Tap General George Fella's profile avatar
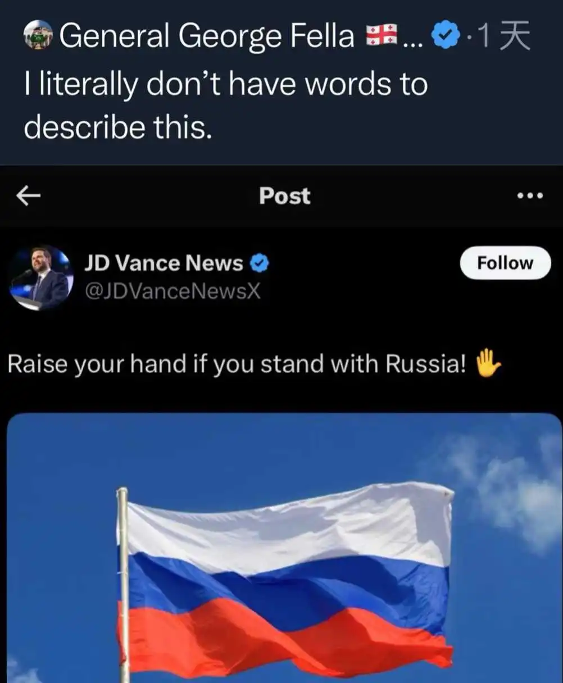The height and width of the screenshot is (683, 563). 38,36
